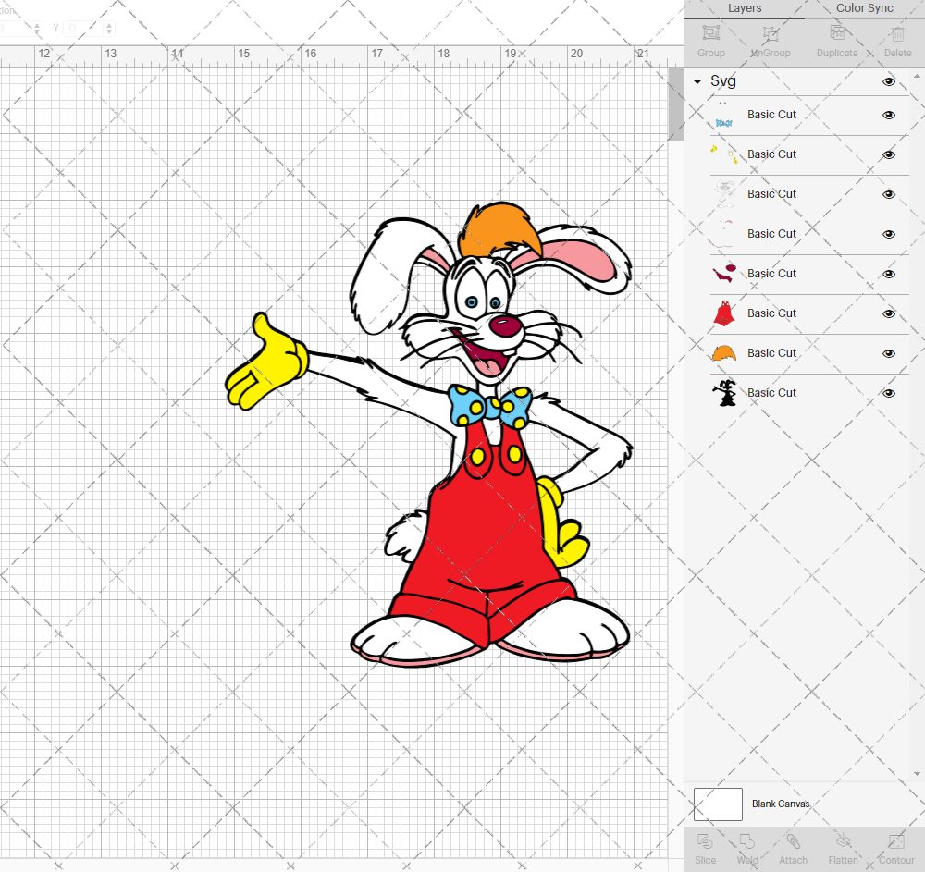Collapse the Svg layer group

click(x=697, y=81)
